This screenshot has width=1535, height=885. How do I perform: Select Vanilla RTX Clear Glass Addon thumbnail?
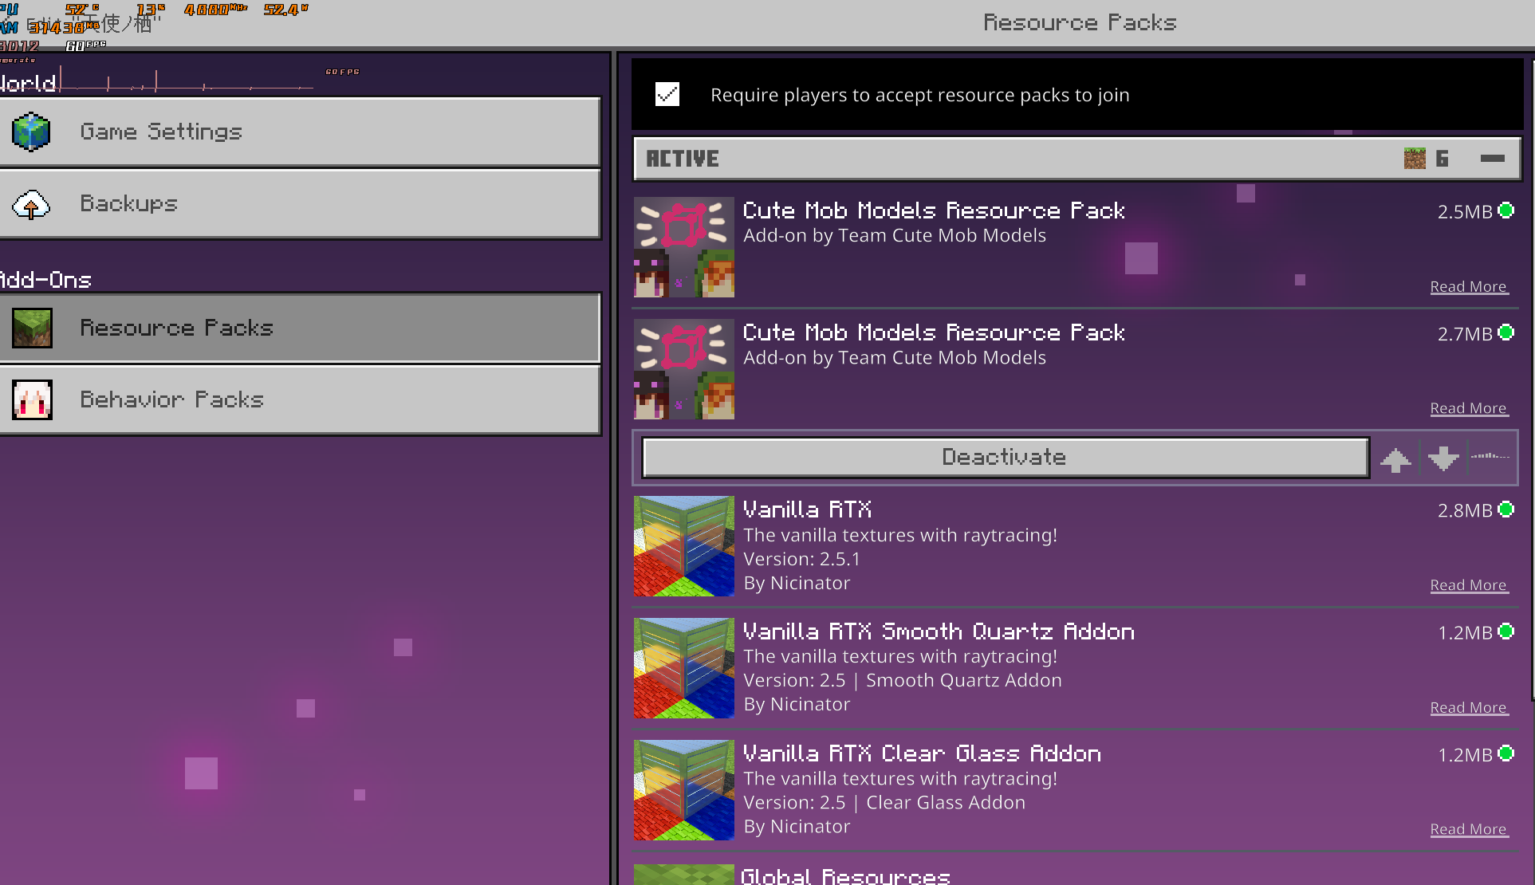(683, 790)
